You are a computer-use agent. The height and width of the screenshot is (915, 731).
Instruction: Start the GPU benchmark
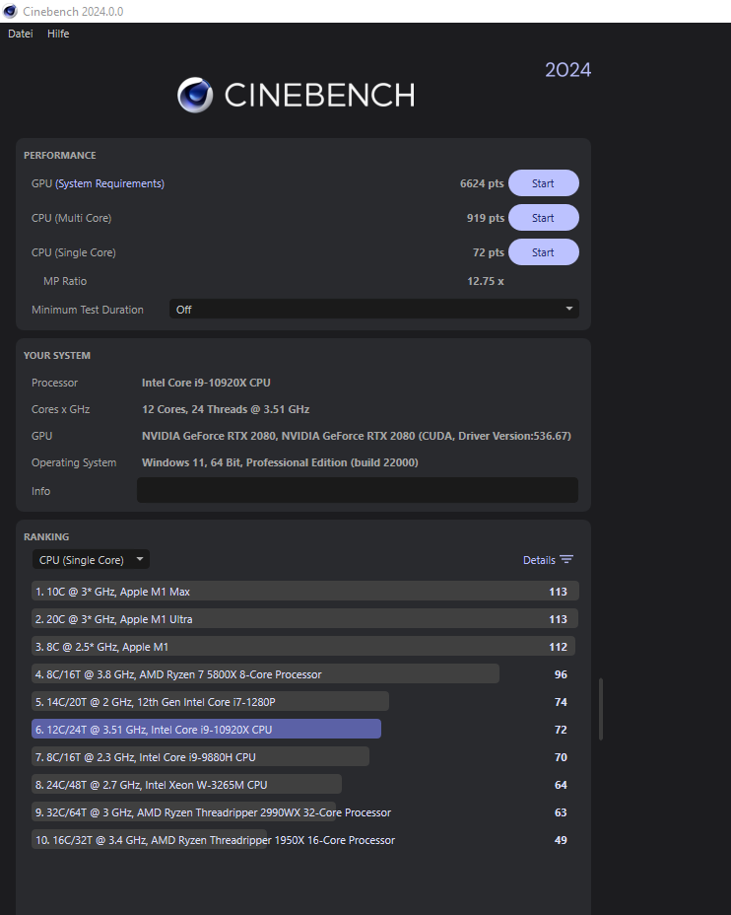coord(543,183)
